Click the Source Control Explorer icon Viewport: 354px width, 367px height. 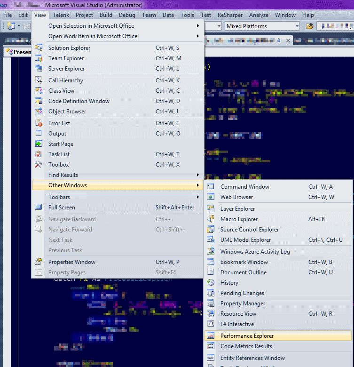click(211, 230)
